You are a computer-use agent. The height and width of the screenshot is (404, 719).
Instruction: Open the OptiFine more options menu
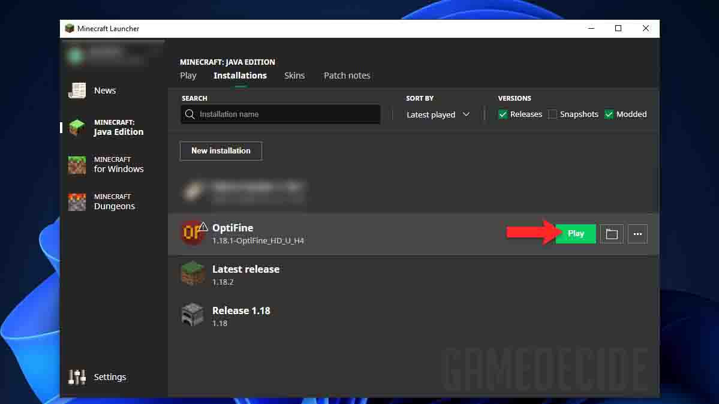pos(637,234)
